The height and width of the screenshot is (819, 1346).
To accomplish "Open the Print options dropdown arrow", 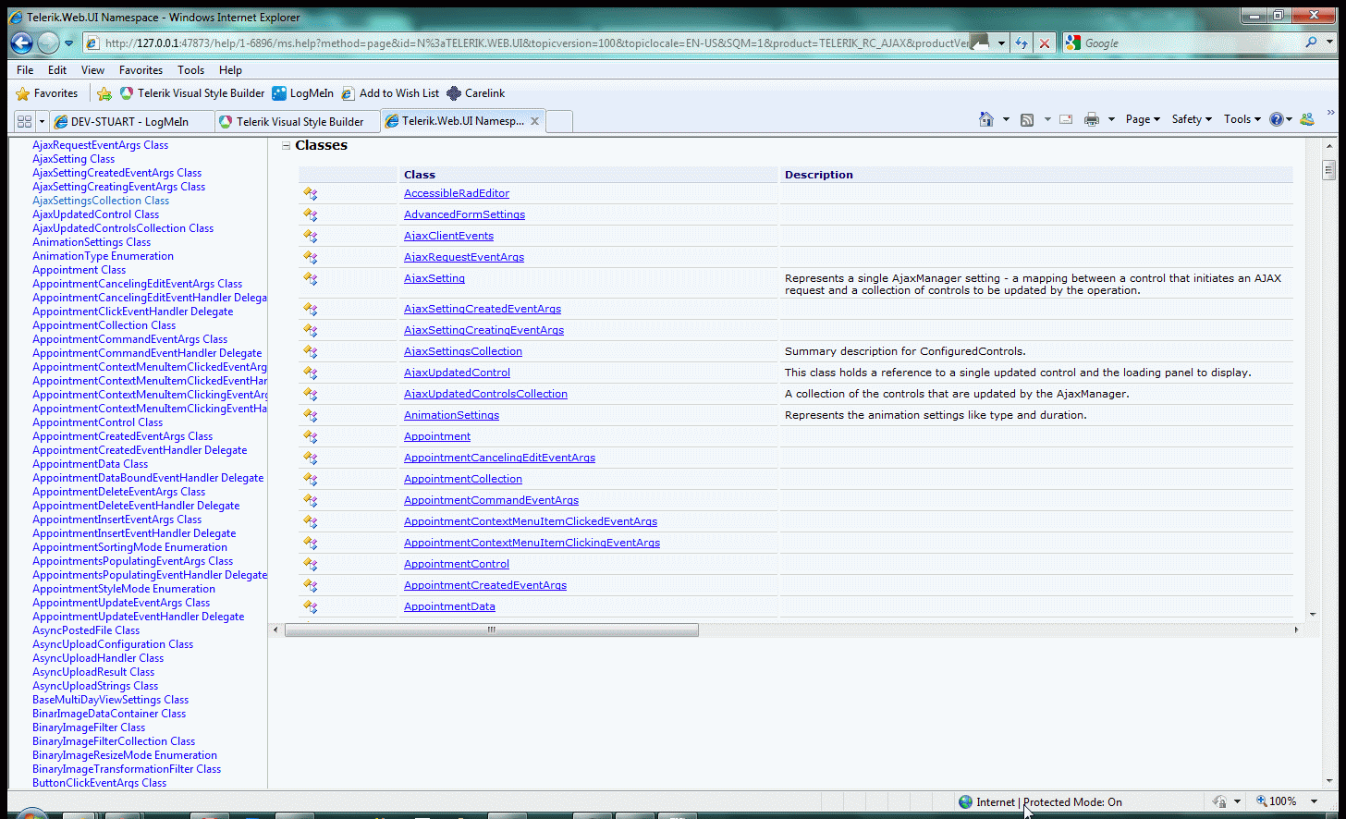I will (1111, 119).
